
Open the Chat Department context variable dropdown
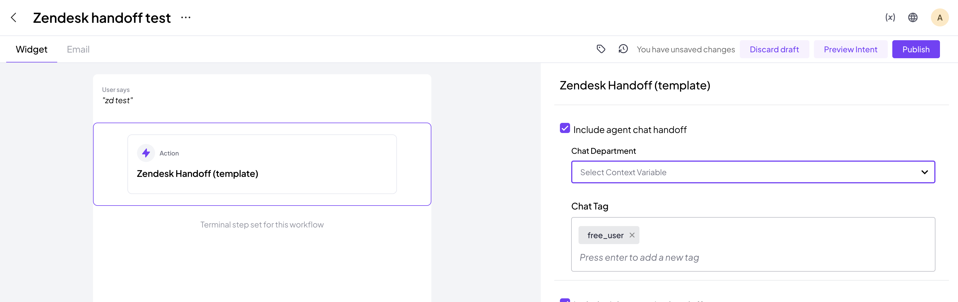click(753, 172)
